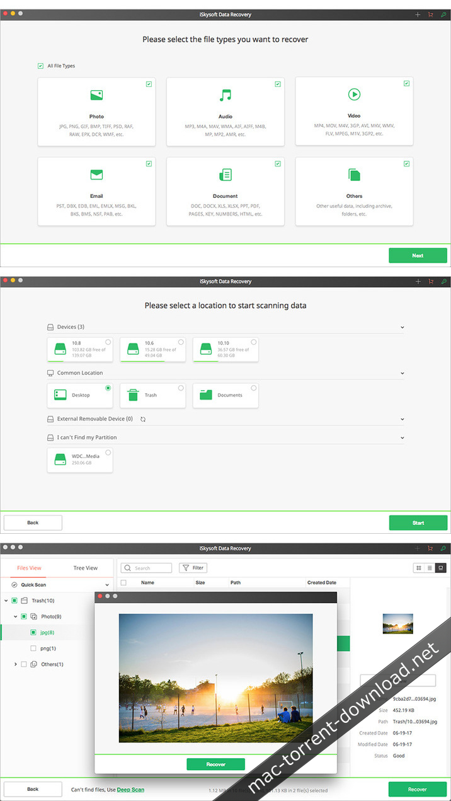The height and width of the screenshot is (801, 451).
Task: Click the key icon in file types window title bar
Action: coord(444,14)
